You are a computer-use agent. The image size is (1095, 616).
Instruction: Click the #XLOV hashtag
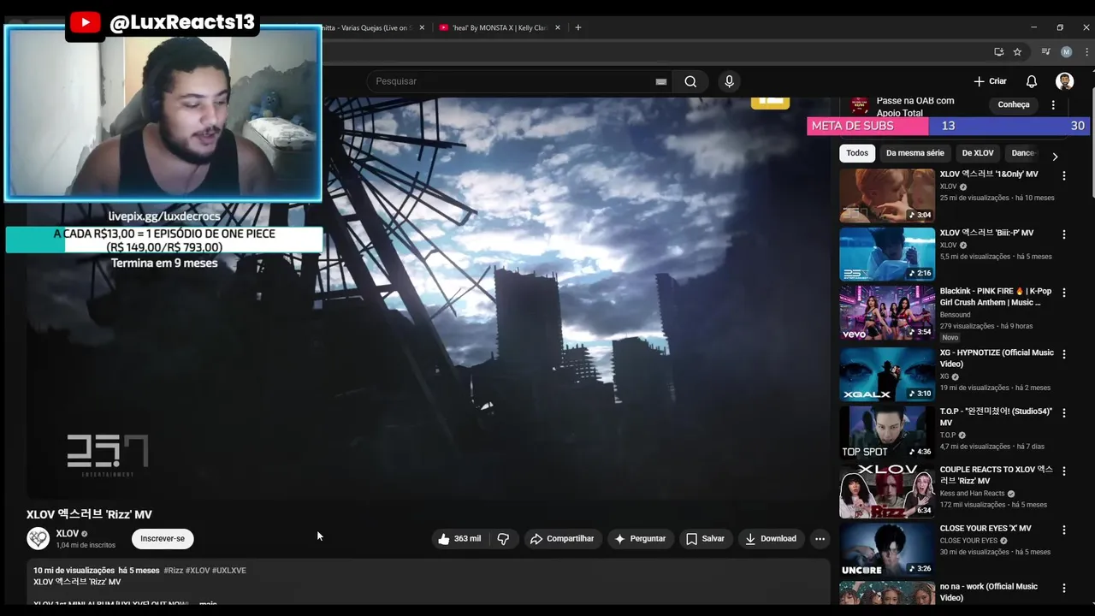click(198, 571)
